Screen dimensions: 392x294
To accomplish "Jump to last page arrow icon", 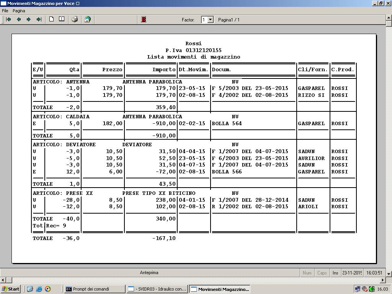I will 39,20.
